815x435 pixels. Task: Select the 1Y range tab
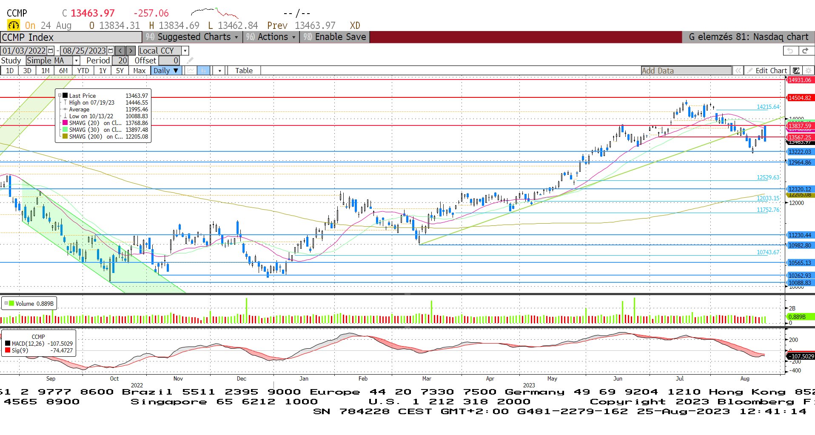[103, 71]
